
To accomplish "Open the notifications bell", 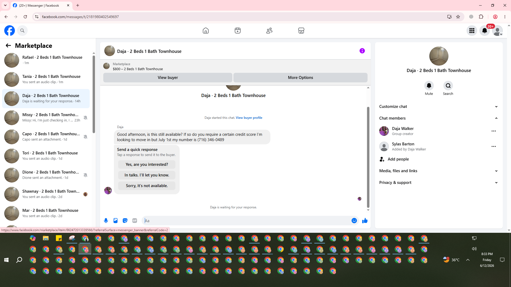I will click(x=485, y=31).
